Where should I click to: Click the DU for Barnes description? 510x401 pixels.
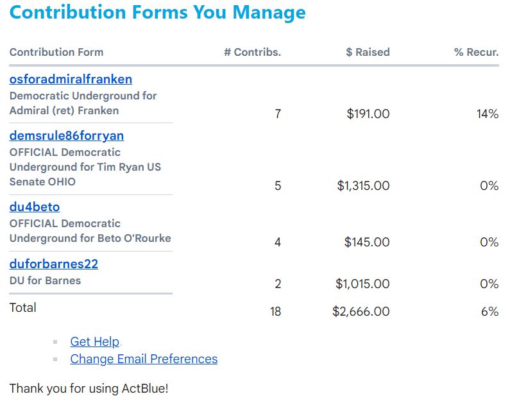(x=46, y=280)
